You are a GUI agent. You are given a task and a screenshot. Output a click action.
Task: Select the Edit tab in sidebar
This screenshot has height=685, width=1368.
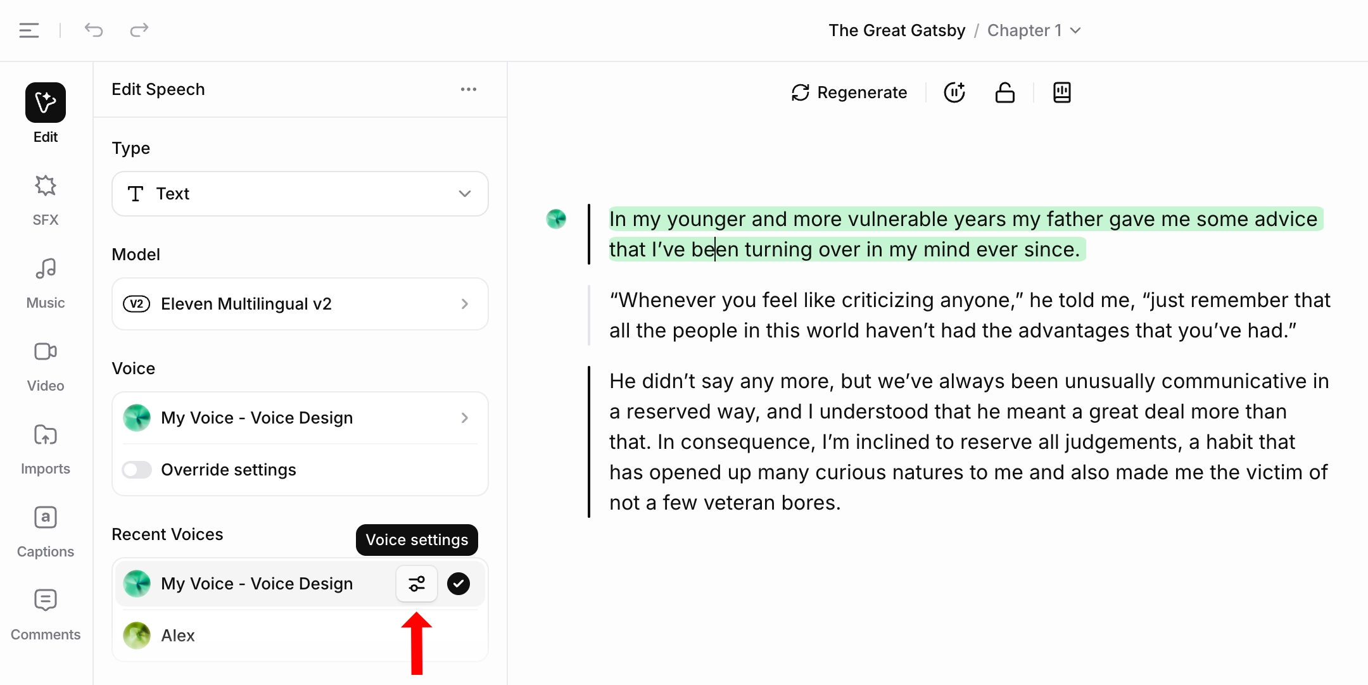click(46, 112)
